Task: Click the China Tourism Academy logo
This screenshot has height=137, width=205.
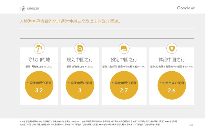Action: tap(29, 9)
